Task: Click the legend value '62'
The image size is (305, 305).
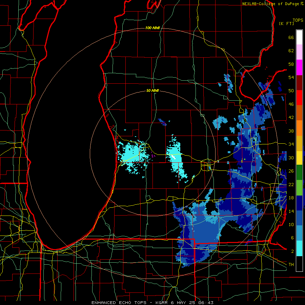Action: pyautogui.click(x=291, y=51)
